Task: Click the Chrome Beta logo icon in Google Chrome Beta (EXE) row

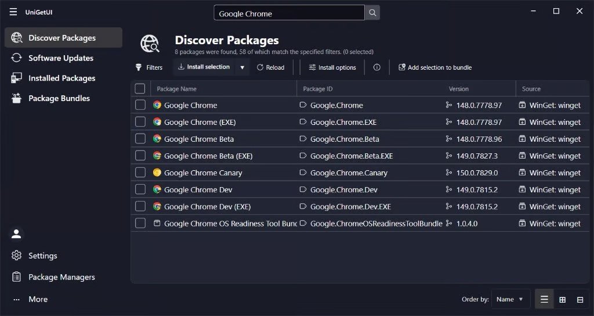Action: (157, 156)
